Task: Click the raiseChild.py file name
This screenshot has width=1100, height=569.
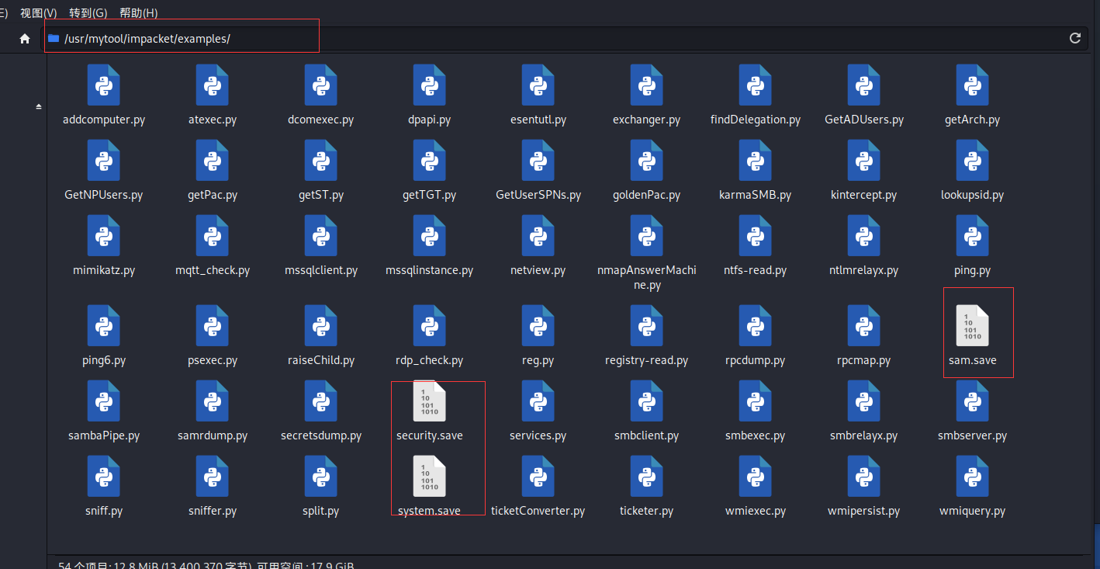Action: [x=321, y=361]
